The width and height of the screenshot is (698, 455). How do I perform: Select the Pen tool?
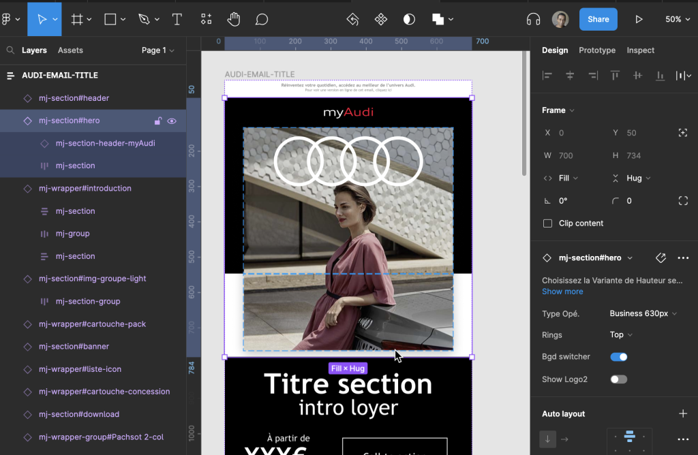tap(144, 19)
